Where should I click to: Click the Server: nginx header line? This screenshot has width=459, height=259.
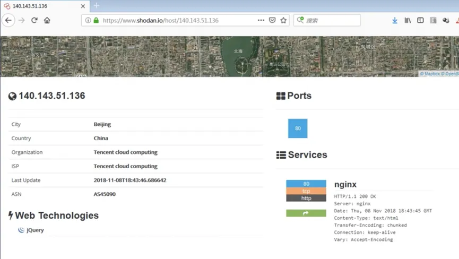pos(352,204)
